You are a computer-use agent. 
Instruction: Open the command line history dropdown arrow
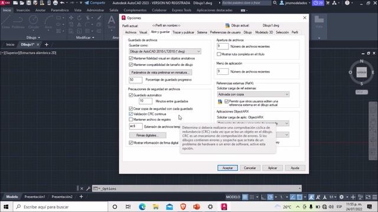299,188
